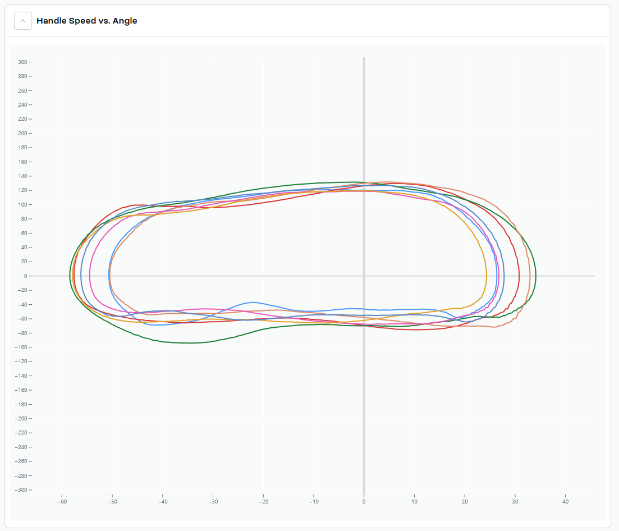Select the -100 y-axis tick label
This screenshot has width=619, height=531.
coord(20,347)
